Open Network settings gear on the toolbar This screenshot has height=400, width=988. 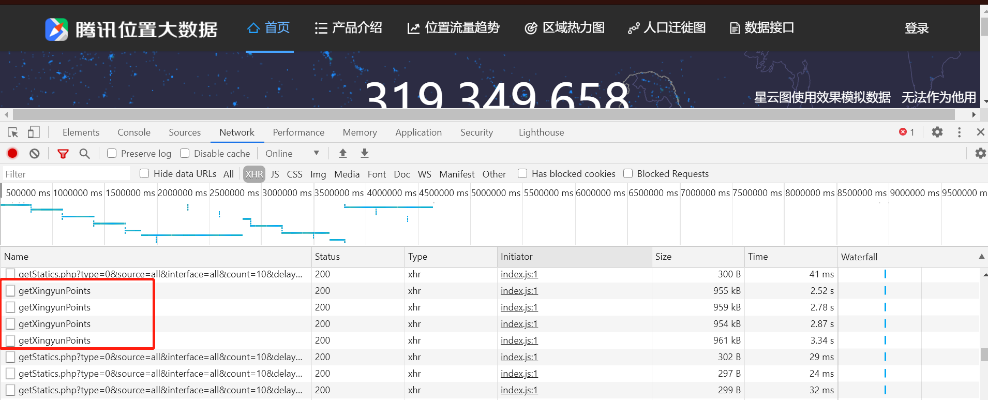tap(980, 153)
